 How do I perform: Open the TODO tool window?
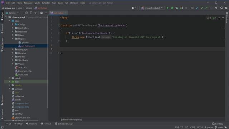[18, 124]
